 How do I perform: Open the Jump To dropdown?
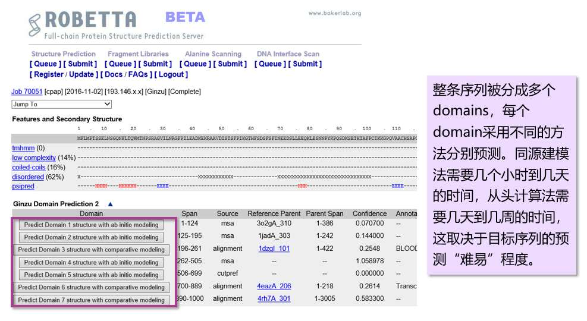pyautogui.click(x=61, y=104)
